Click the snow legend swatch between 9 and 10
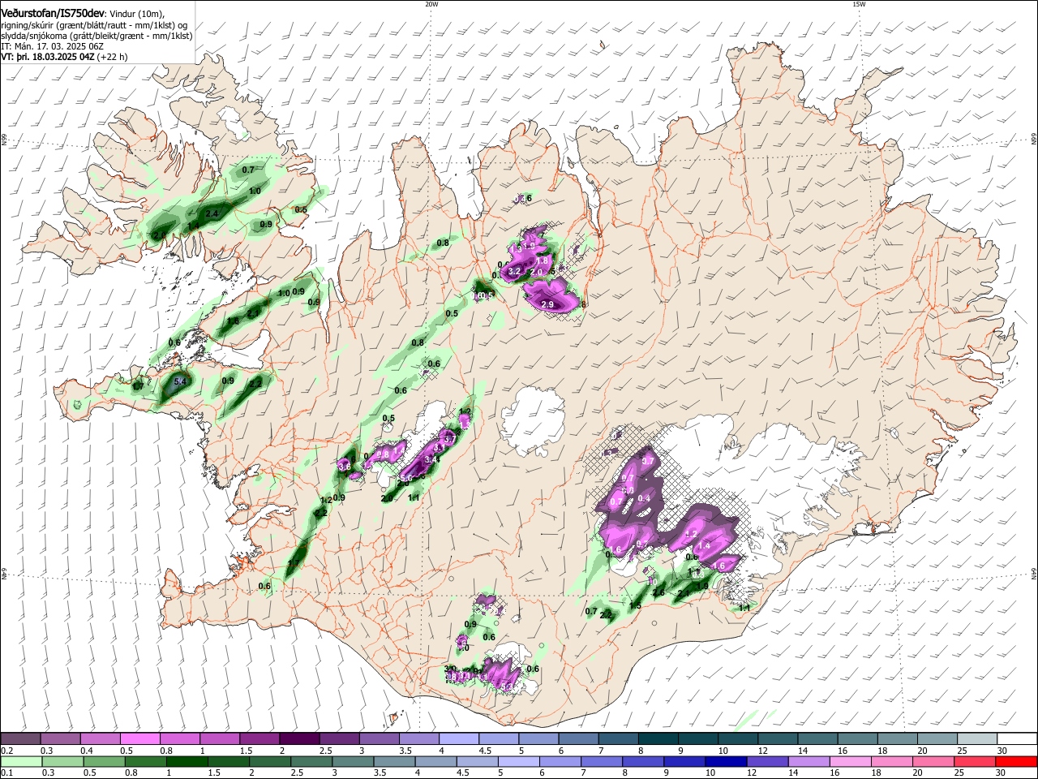The height and width of the screenshot is (779, 1038). tap(697, 738)
